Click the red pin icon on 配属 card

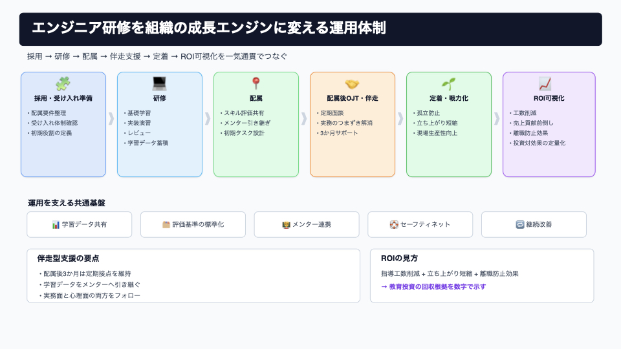tap(256, 84)
